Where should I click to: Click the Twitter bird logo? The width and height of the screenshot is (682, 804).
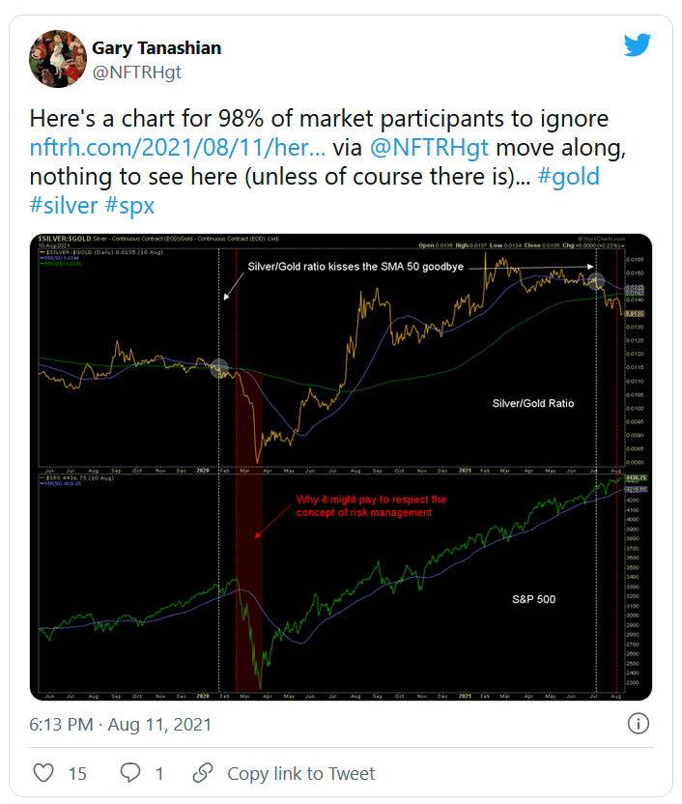[638, 45]
